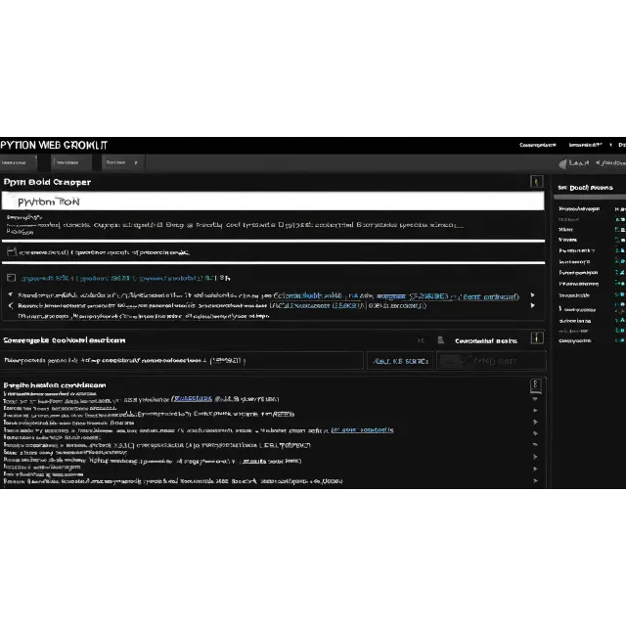Click the square icon beside the first panel heading

tap(536, 182)
